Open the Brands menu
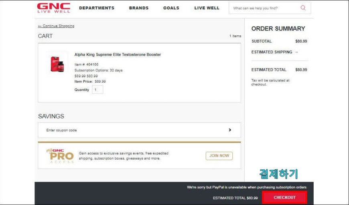Image resolution: width=349 pixels, height=205 pixels. (x=139, y=8)
